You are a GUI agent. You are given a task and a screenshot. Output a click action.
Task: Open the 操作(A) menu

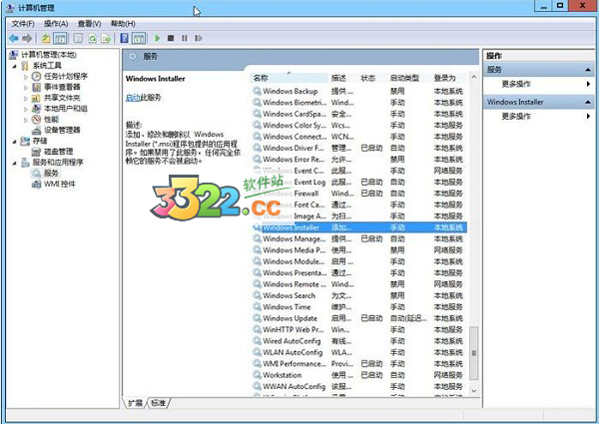point(55,23)
